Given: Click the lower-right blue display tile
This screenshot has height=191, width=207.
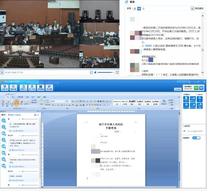Looking at the screenshot, I should pyautogui.click(x=200, y=106).
